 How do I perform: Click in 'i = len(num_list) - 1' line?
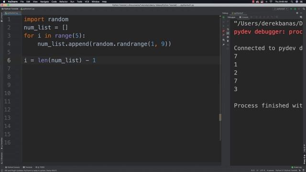[60, 60]
